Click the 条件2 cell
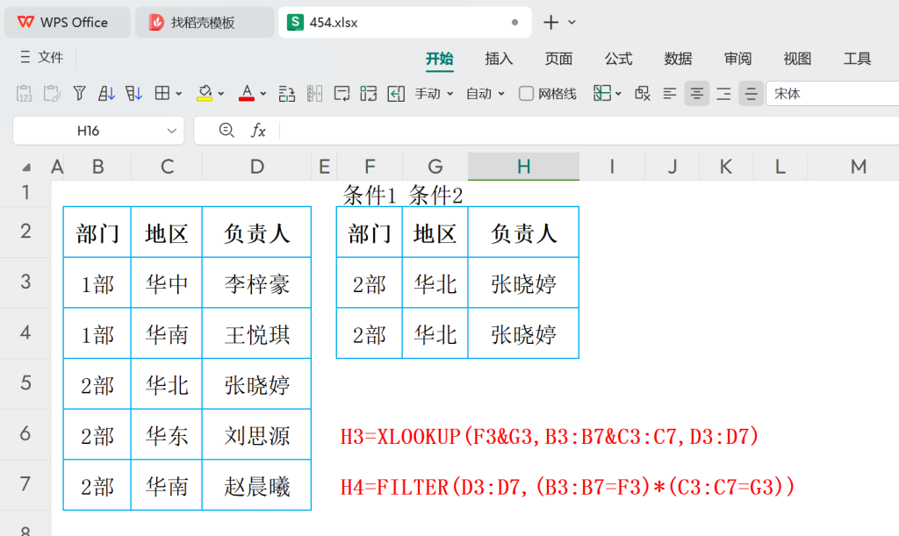The image size is (899, 536). pyautogui.click(x=435, y=195)
